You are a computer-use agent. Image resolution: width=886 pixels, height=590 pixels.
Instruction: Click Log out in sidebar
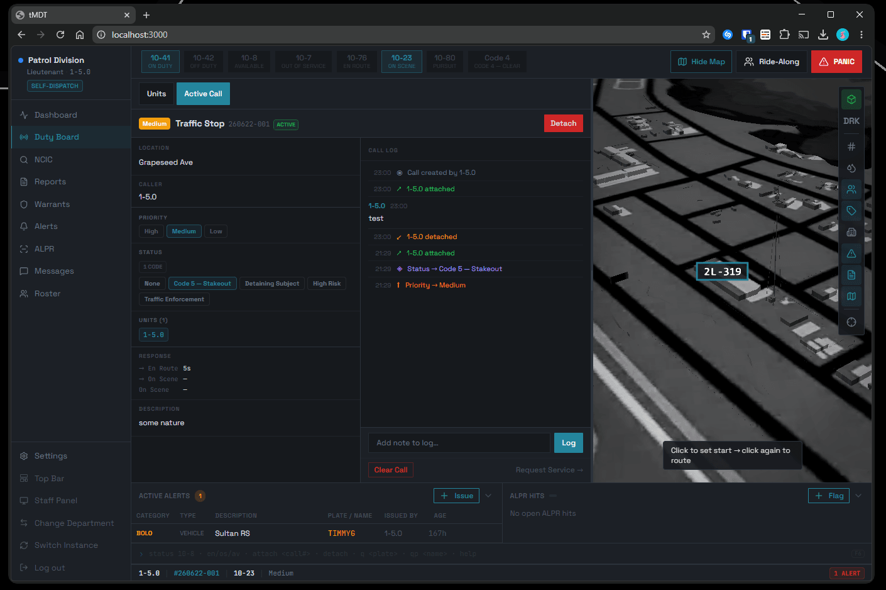click(71, 568)
